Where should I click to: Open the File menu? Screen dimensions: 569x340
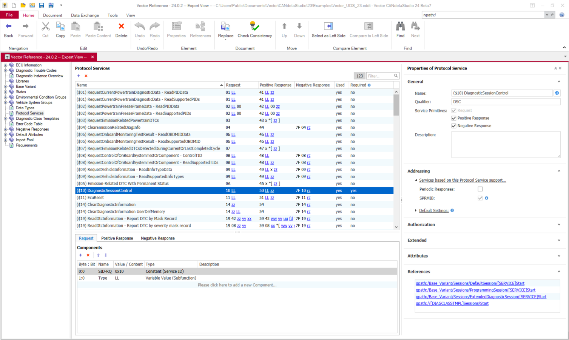[9, 15]
